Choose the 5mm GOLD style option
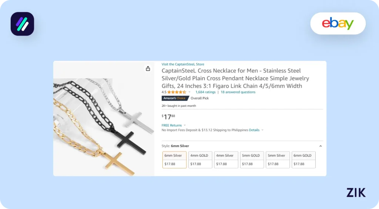The height and width of the screenshot is (209, 379). [x=252, y=160]
